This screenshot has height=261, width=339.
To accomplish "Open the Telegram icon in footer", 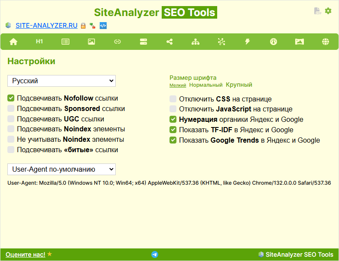I will [x=155, y=254].
